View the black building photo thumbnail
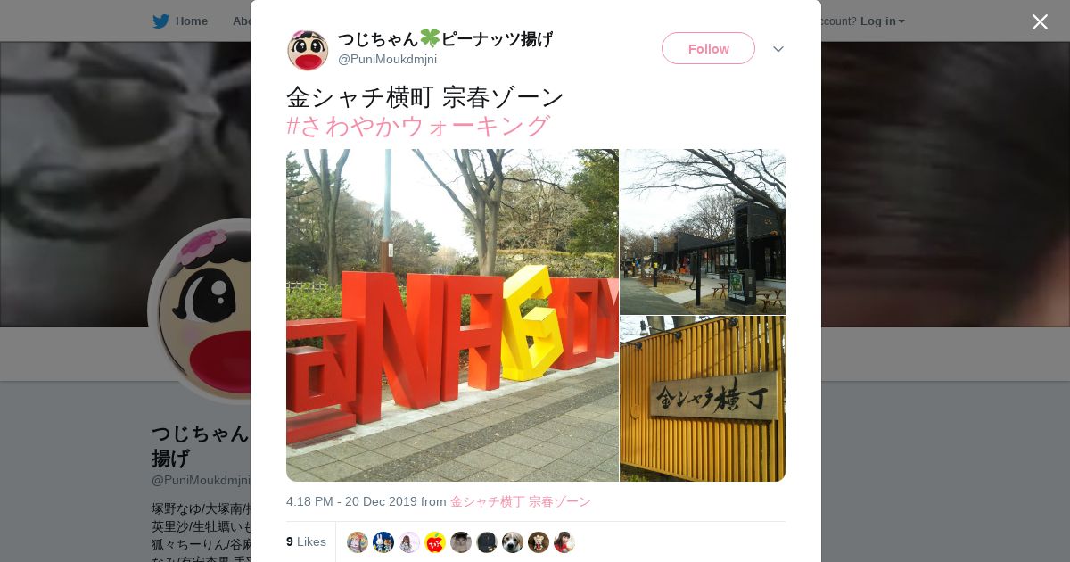 (x=703, y=231)
